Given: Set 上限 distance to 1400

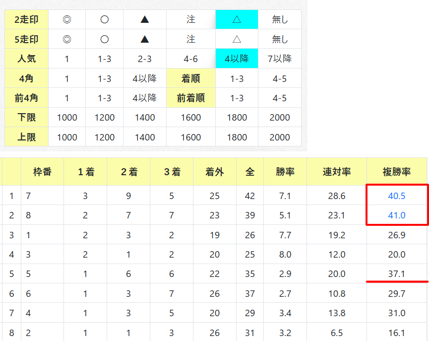Looking at the screenshot, I should point(145,137).
